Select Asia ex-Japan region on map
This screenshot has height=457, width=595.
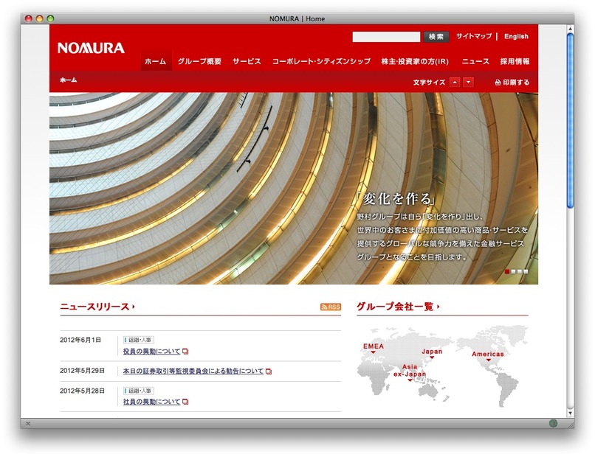pyautogui.click(x=410, y=371)
